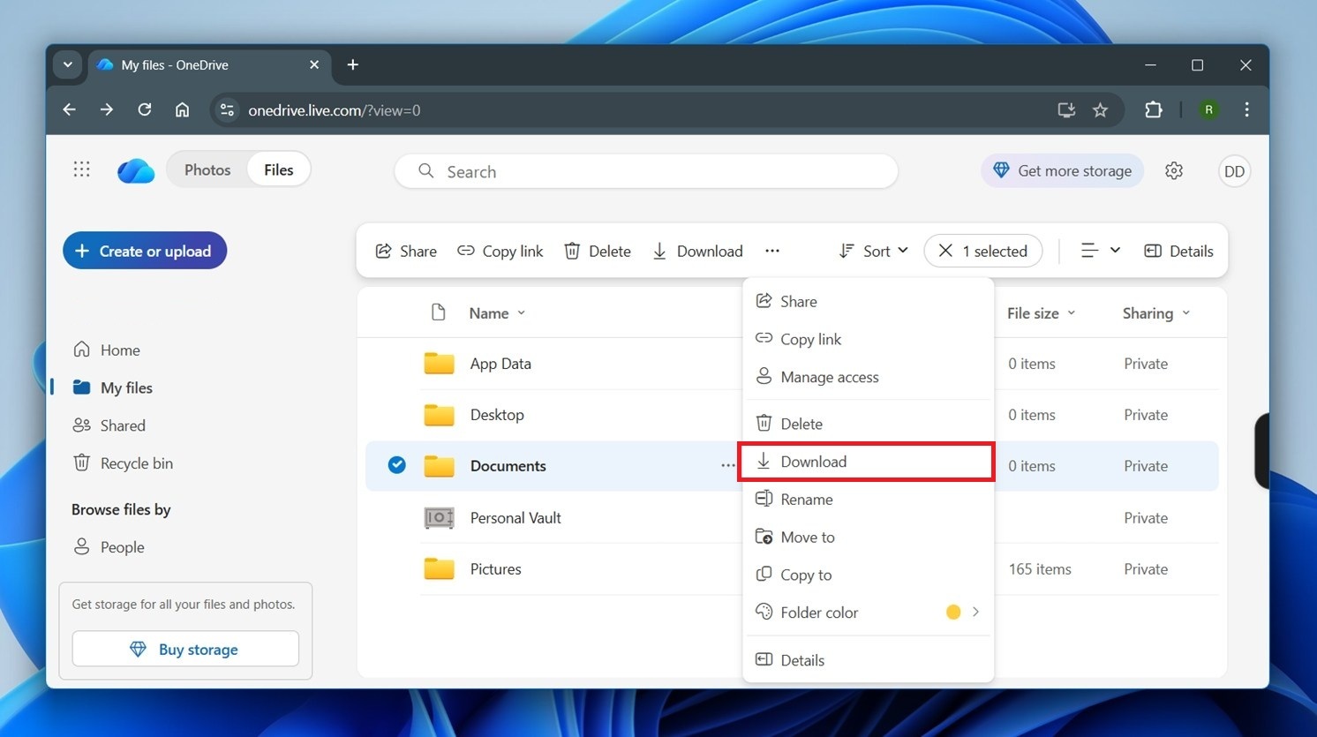The image size is (1317, 737).
Task: Open more actions with the ellipsis icon
Action: 772,251
